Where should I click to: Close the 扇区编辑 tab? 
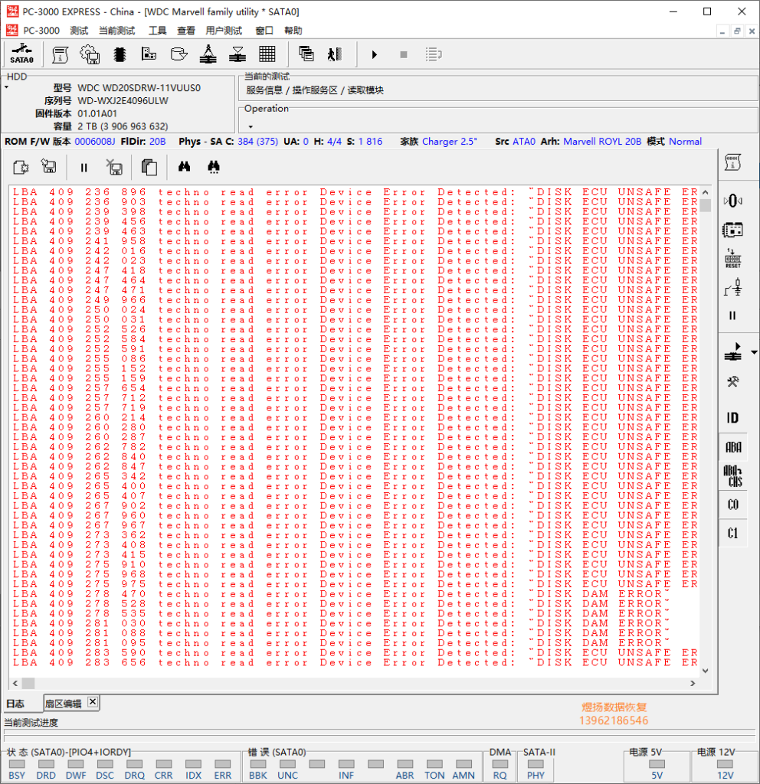coord(93,702)
